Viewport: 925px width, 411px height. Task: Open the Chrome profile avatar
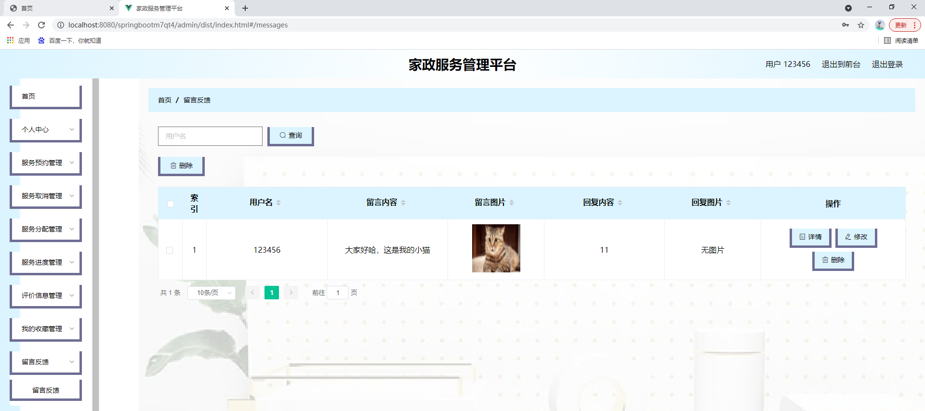(x=880, y=25)
